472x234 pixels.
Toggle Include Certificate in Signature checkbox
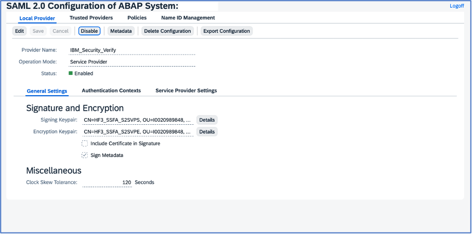(85, 144)
